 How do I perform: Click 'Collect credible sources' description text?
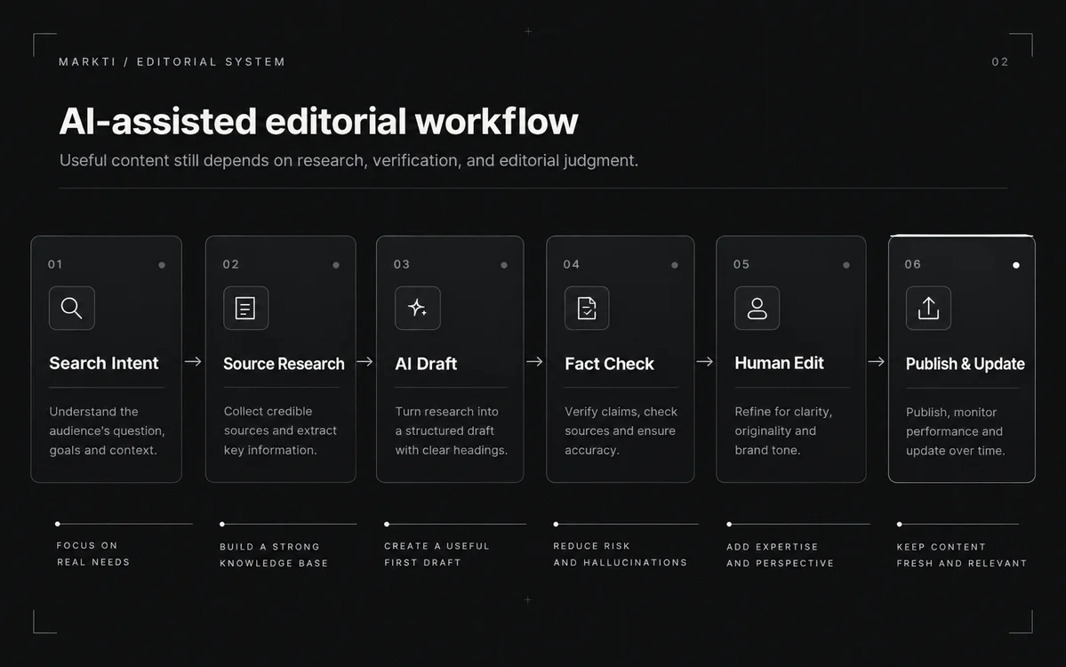(280, 430)
